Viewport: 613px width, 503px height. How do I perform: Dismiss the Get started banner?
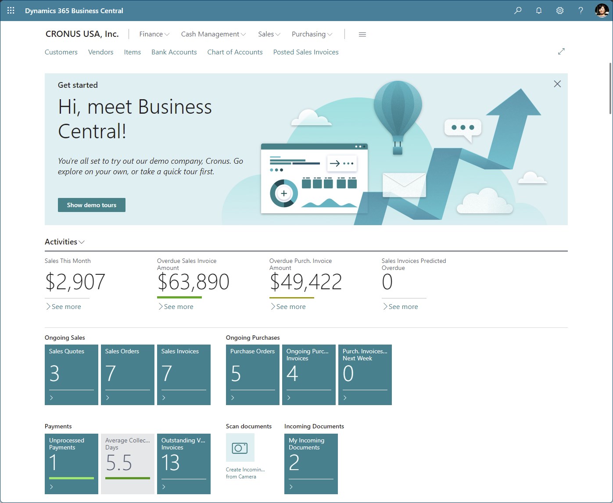pyautogui.click(x=557, y=83)
